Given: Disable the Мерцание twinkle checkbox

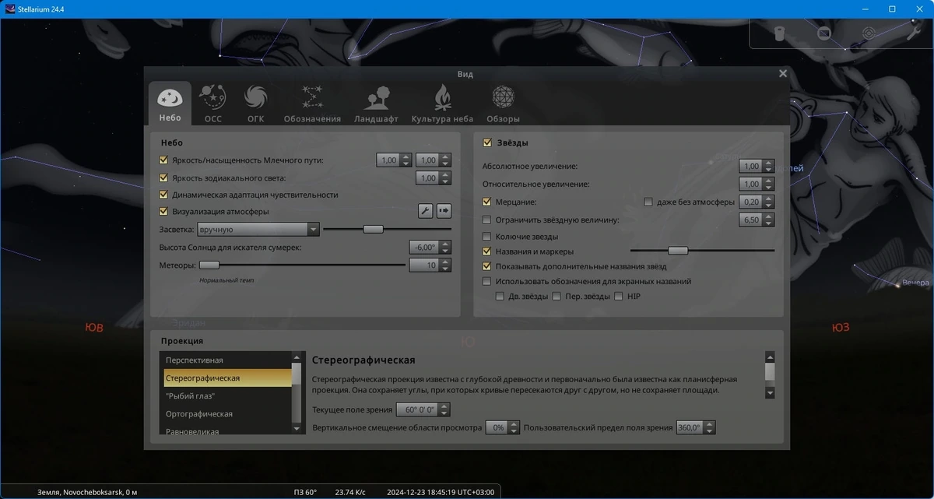Looking at the screenshot, I should pos(487,202).
